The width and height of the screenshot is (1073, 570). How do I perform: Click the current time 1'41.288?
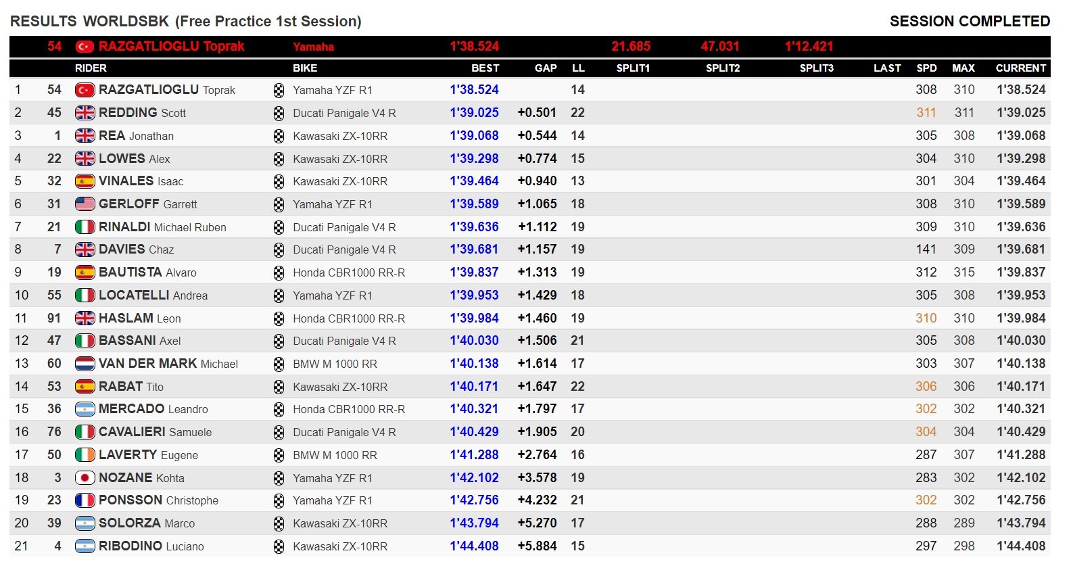1021,455
